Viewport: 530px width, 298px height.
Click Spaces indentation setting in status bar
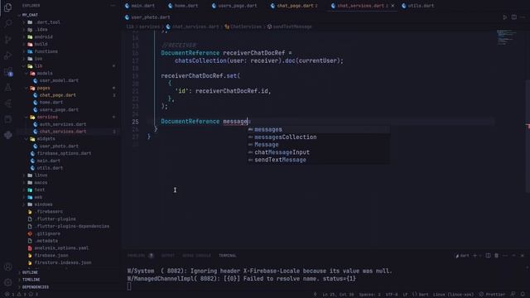pyautogui.click(x=369, y=295)
